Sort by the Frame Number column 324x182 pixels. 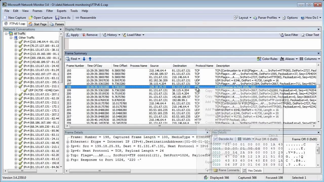tap(75, 66)
